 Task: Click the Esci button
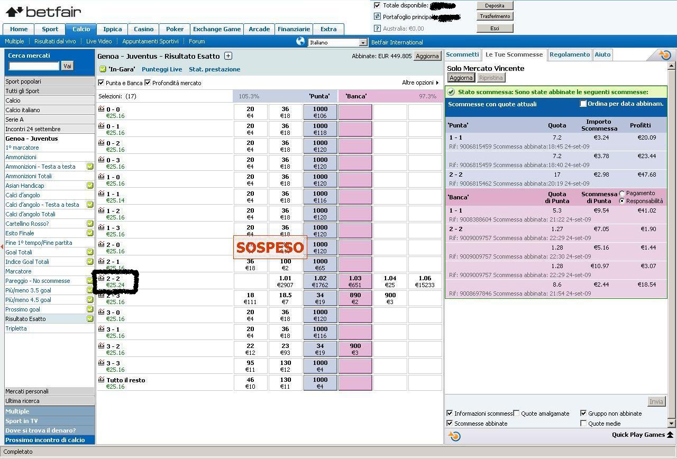tap(495, 29)
